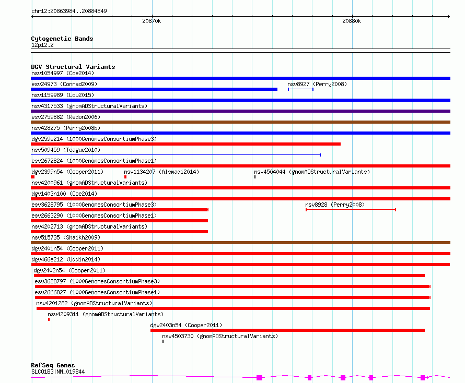Screen dimensions: 465x383
Task: Open nsv4200961 (gnomADStructuralVariants) label
Action: pyautogui.click(x=89, y=183)
